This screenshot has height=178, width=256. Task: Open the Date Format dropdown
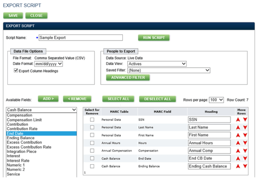[x=48, y=64]
